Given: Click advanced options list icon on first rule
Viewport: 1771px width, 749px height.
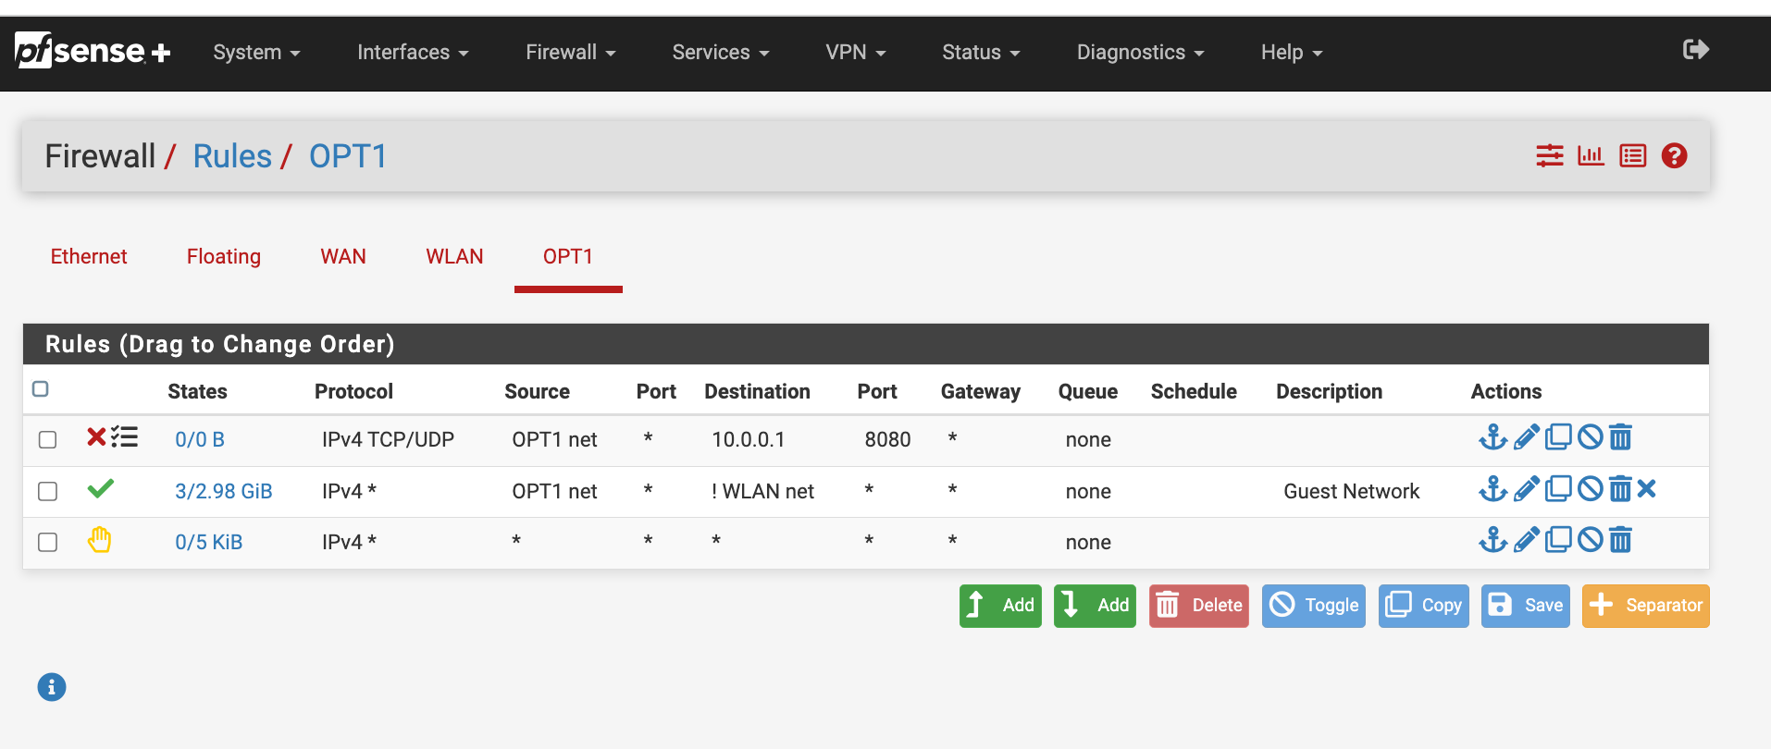Looking at the screenshot, I should pos(124,436).
